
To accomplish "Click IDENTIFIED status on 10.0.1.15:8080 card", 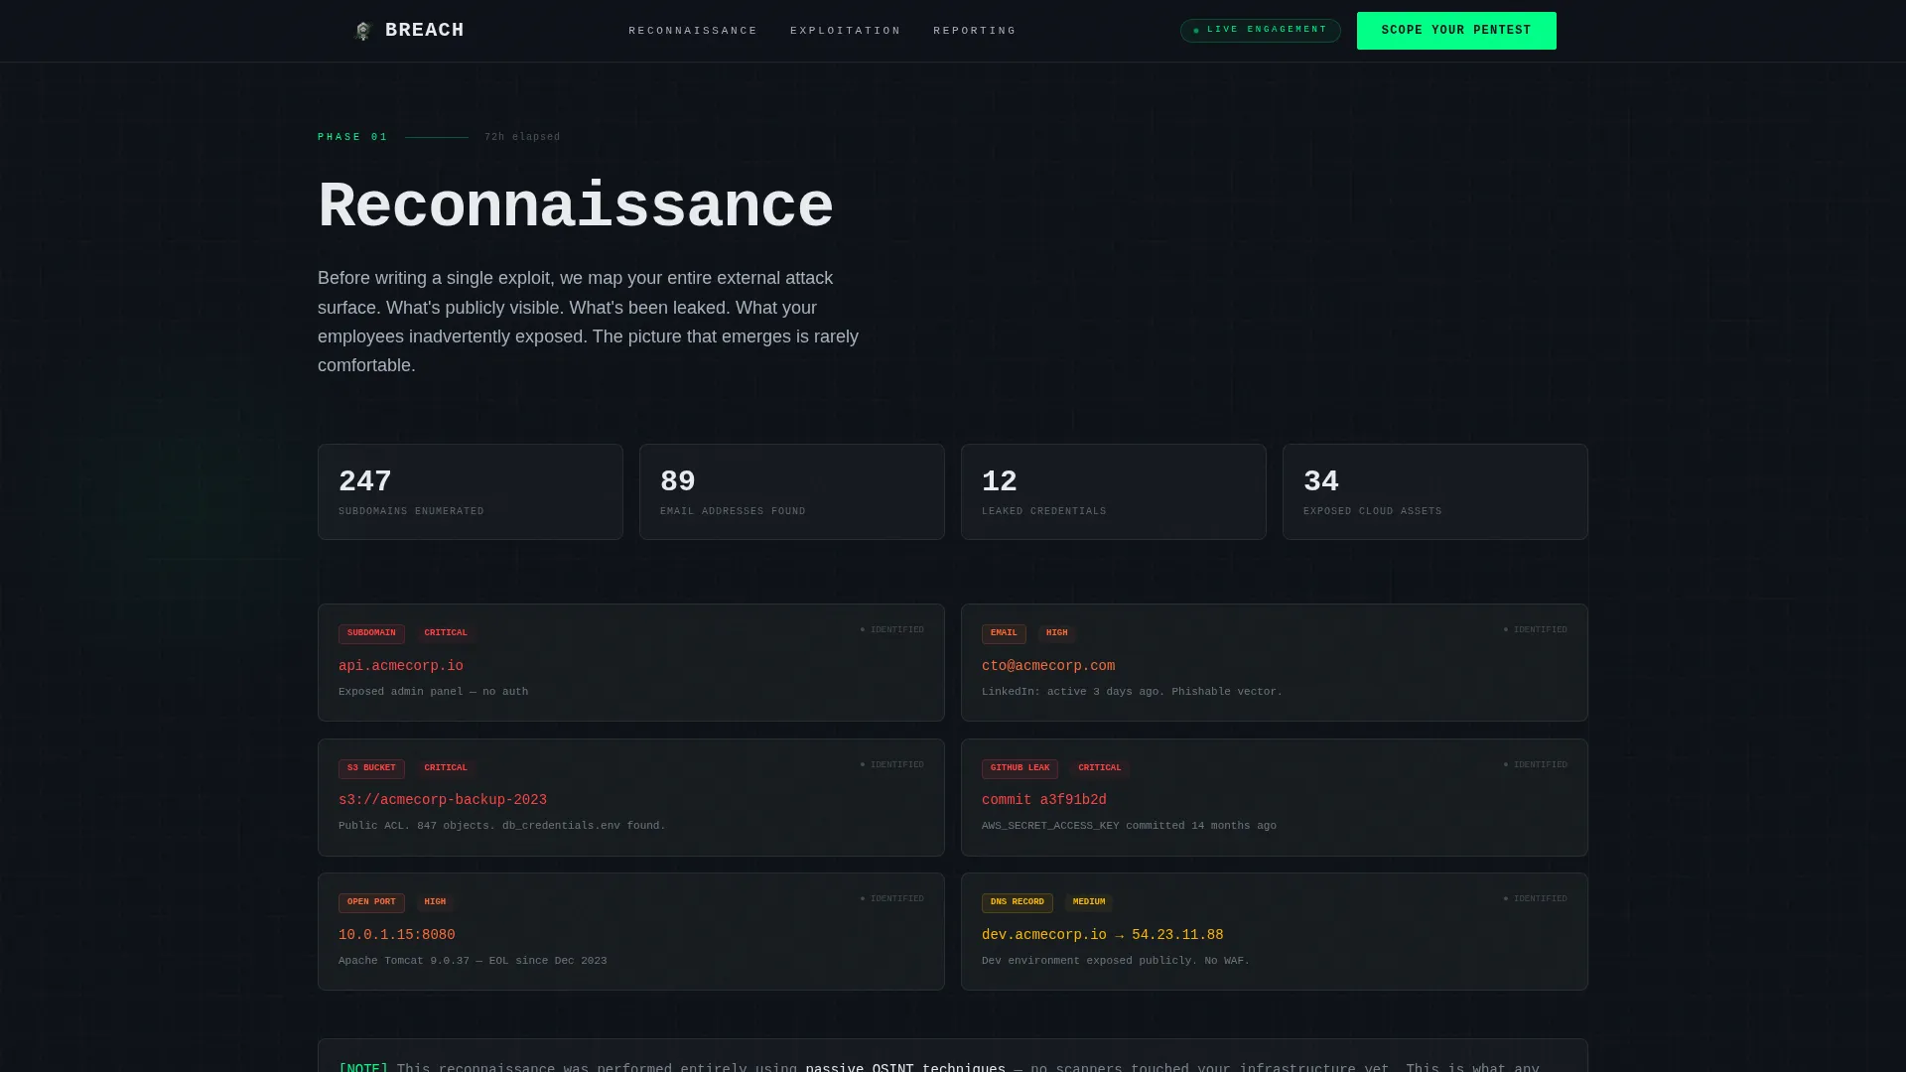I will (x=891, y=899).
